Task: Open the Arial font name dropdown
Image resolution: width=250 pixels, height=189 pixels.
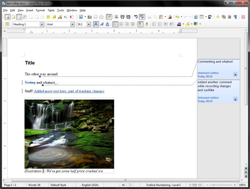Action: (72, 24)
